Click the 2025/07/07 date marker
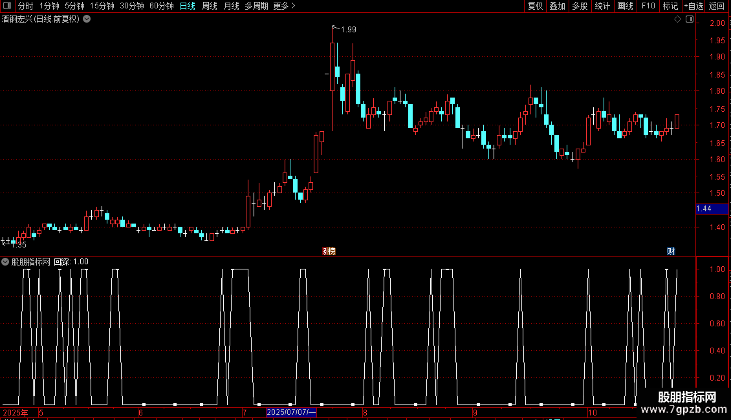 (x=291, y=412)
